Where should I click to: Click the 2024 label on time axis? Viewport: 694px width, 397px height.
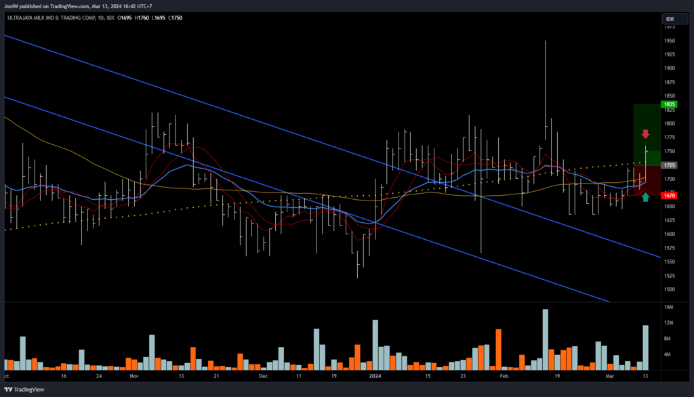[375, 375]
